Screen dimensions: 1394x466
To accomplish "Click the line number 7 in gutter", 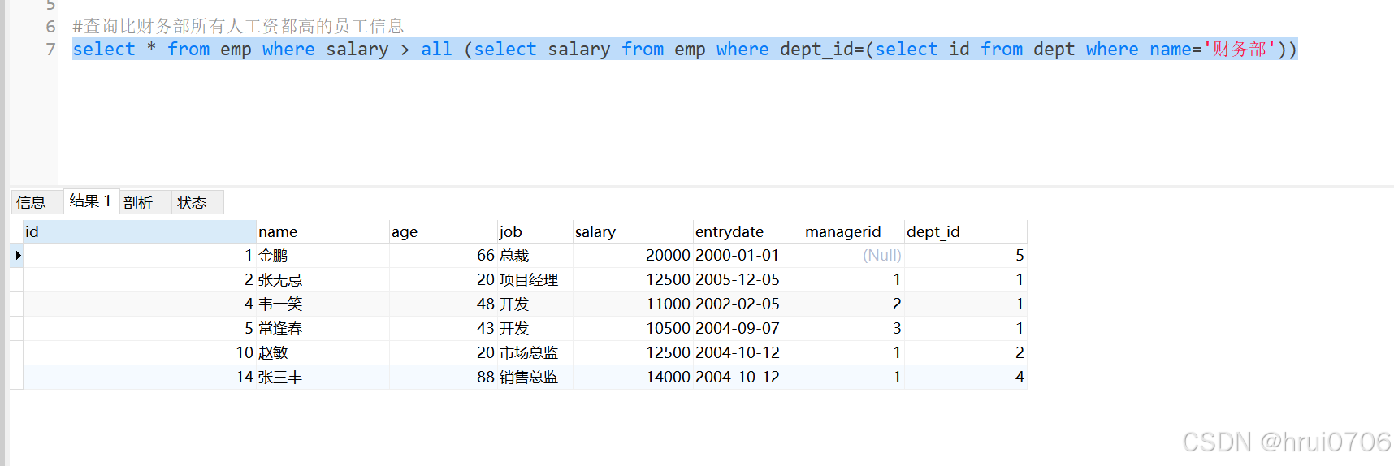I will click(x=51, y=50).
